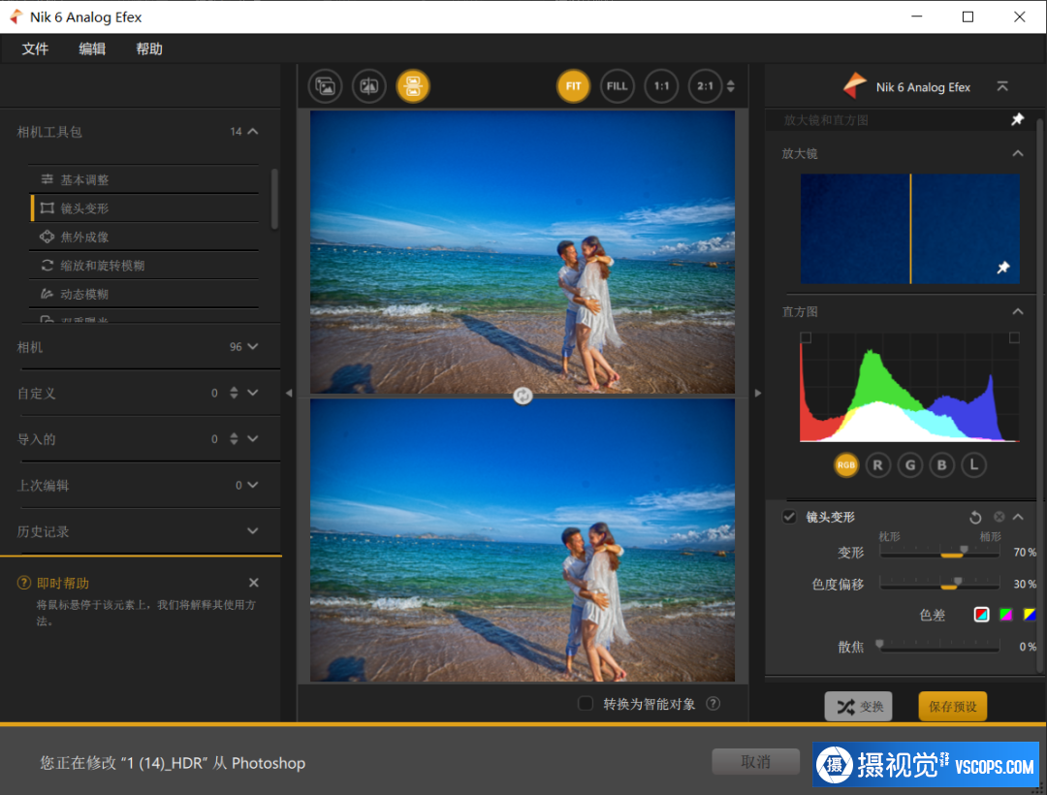This screenshot has height=795, width=1047.
Task: Collapse the right panel with the top arrow icon
Action: tap(1002, 87)
